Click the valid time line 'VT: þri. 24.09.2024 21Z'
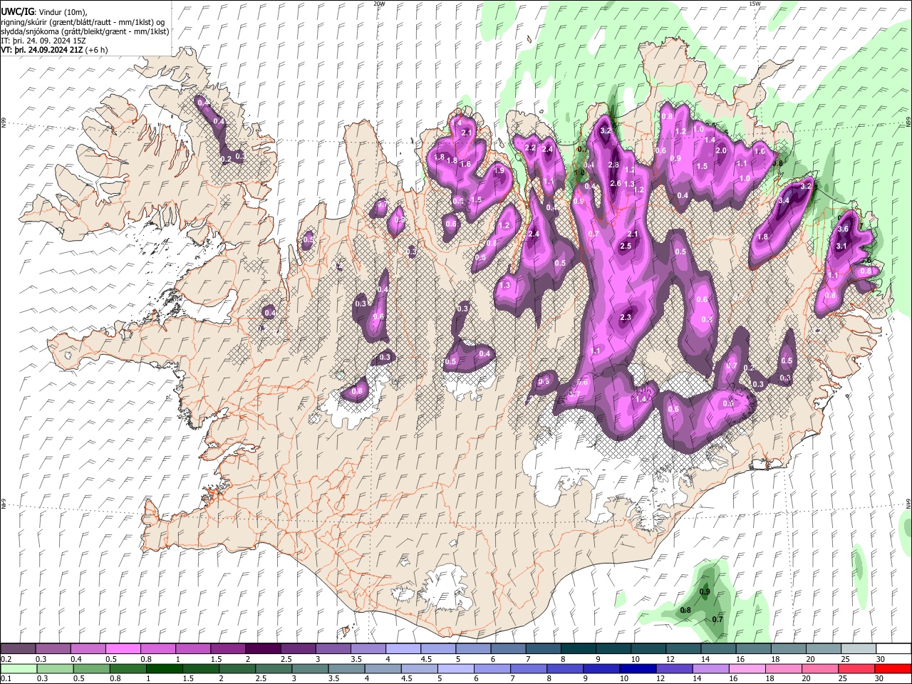912x684 pixels. [x=42, y=50]
